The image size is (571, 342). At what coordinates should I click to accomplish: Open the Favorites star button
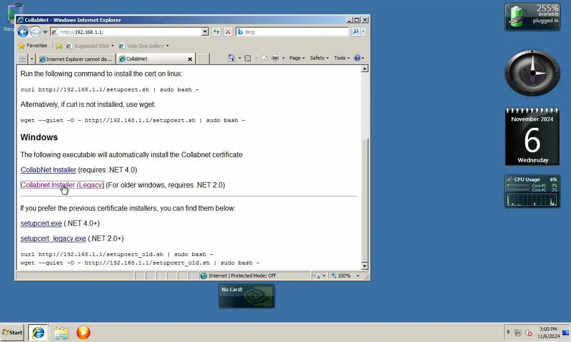tap(33, 45)
